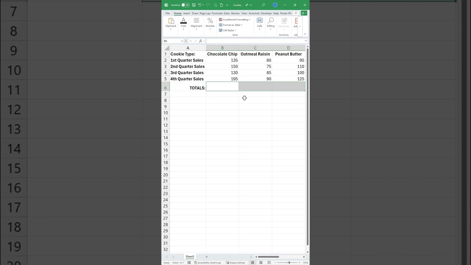Switch to the View tab
Image resolution: width=471 pixels, height=265 pixels.
click(x=244, y=13)
